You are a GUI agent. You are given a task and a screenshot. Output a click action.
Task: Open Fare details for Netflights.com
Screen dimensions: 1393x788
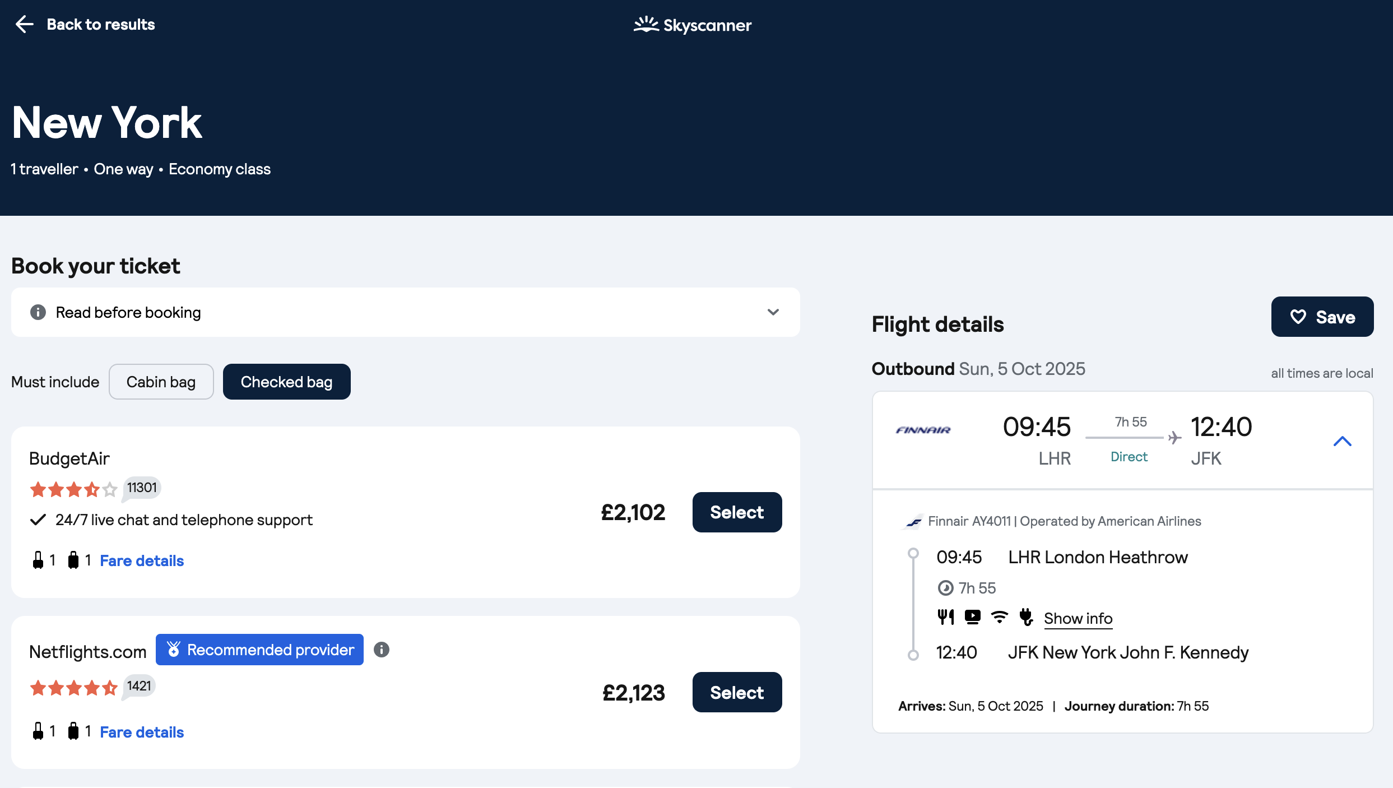coord(142,732)
